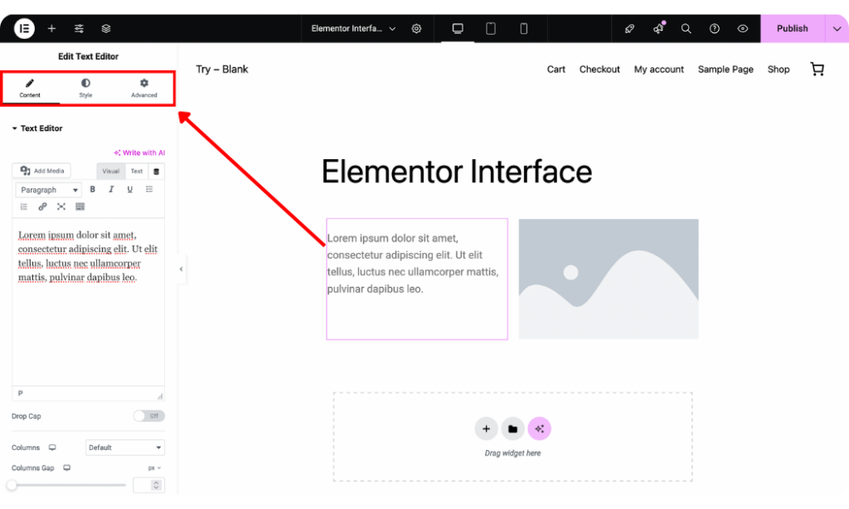The width and height of the screenshot is (849, 509).
Task: Open Add Element plus icon in top bar
Action: [51, 29]
